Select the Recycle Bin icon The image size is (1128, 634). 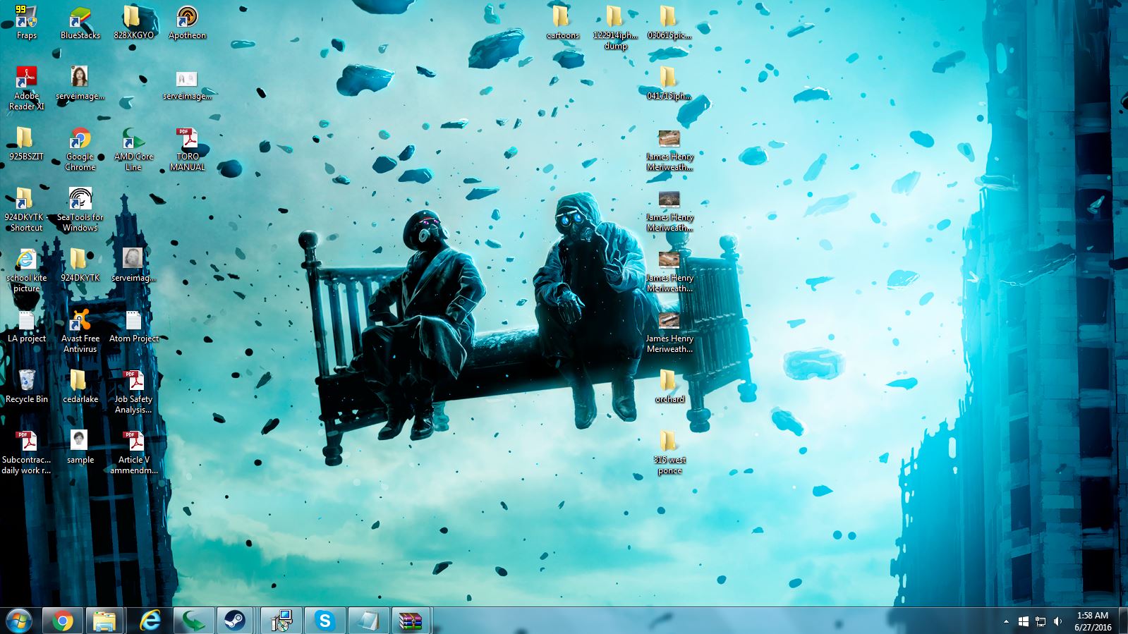click(26, 387)
